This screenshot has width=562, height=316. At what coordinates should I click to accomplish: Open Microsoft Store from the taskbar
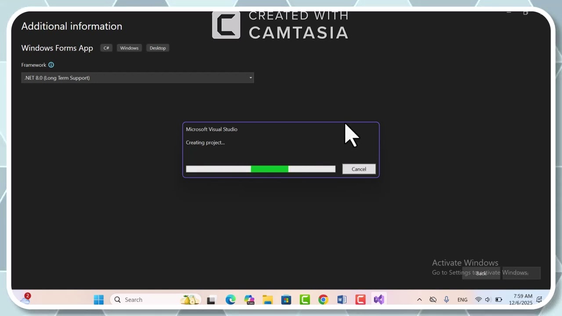tap(286, 300)
